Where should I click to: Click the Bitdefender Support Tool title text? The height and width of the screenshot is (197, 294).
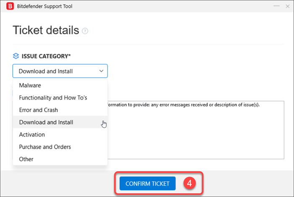click(x=45, y=6)
